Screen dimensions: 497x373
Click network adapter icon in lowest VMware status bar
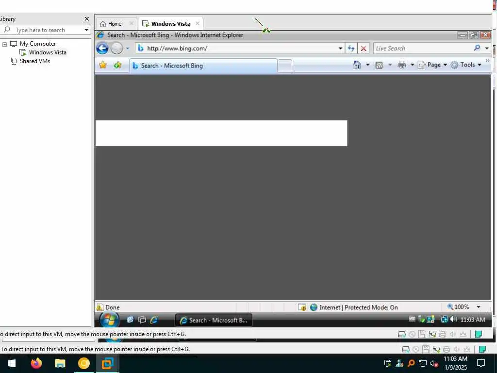point(436,349)
